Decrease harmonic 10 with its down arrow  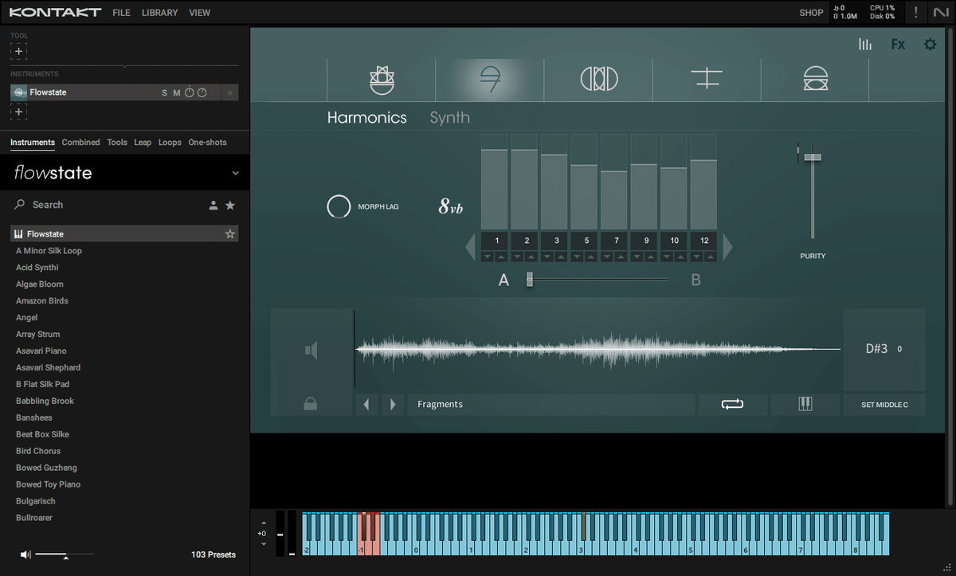[668, 257]
